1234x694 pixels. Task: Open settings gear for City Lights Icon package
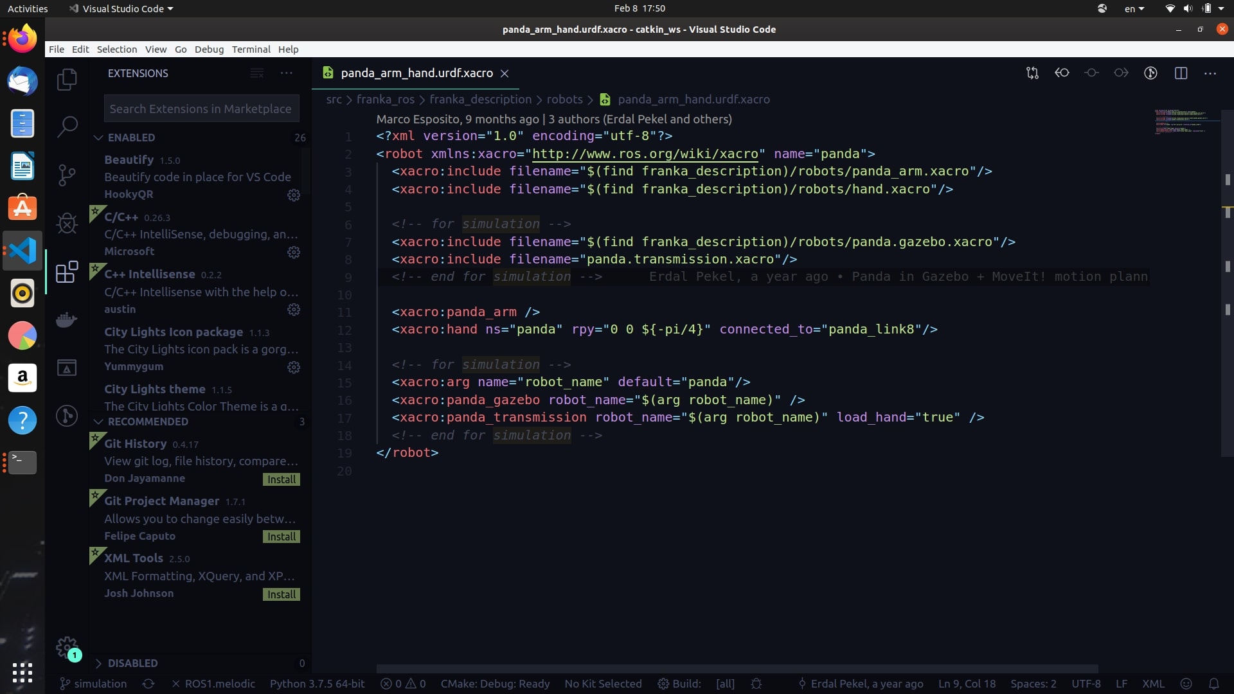[294, 367]
